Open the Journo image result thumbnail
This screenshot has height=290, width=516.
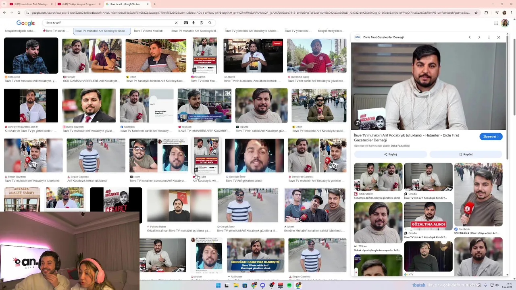[253, 56]
